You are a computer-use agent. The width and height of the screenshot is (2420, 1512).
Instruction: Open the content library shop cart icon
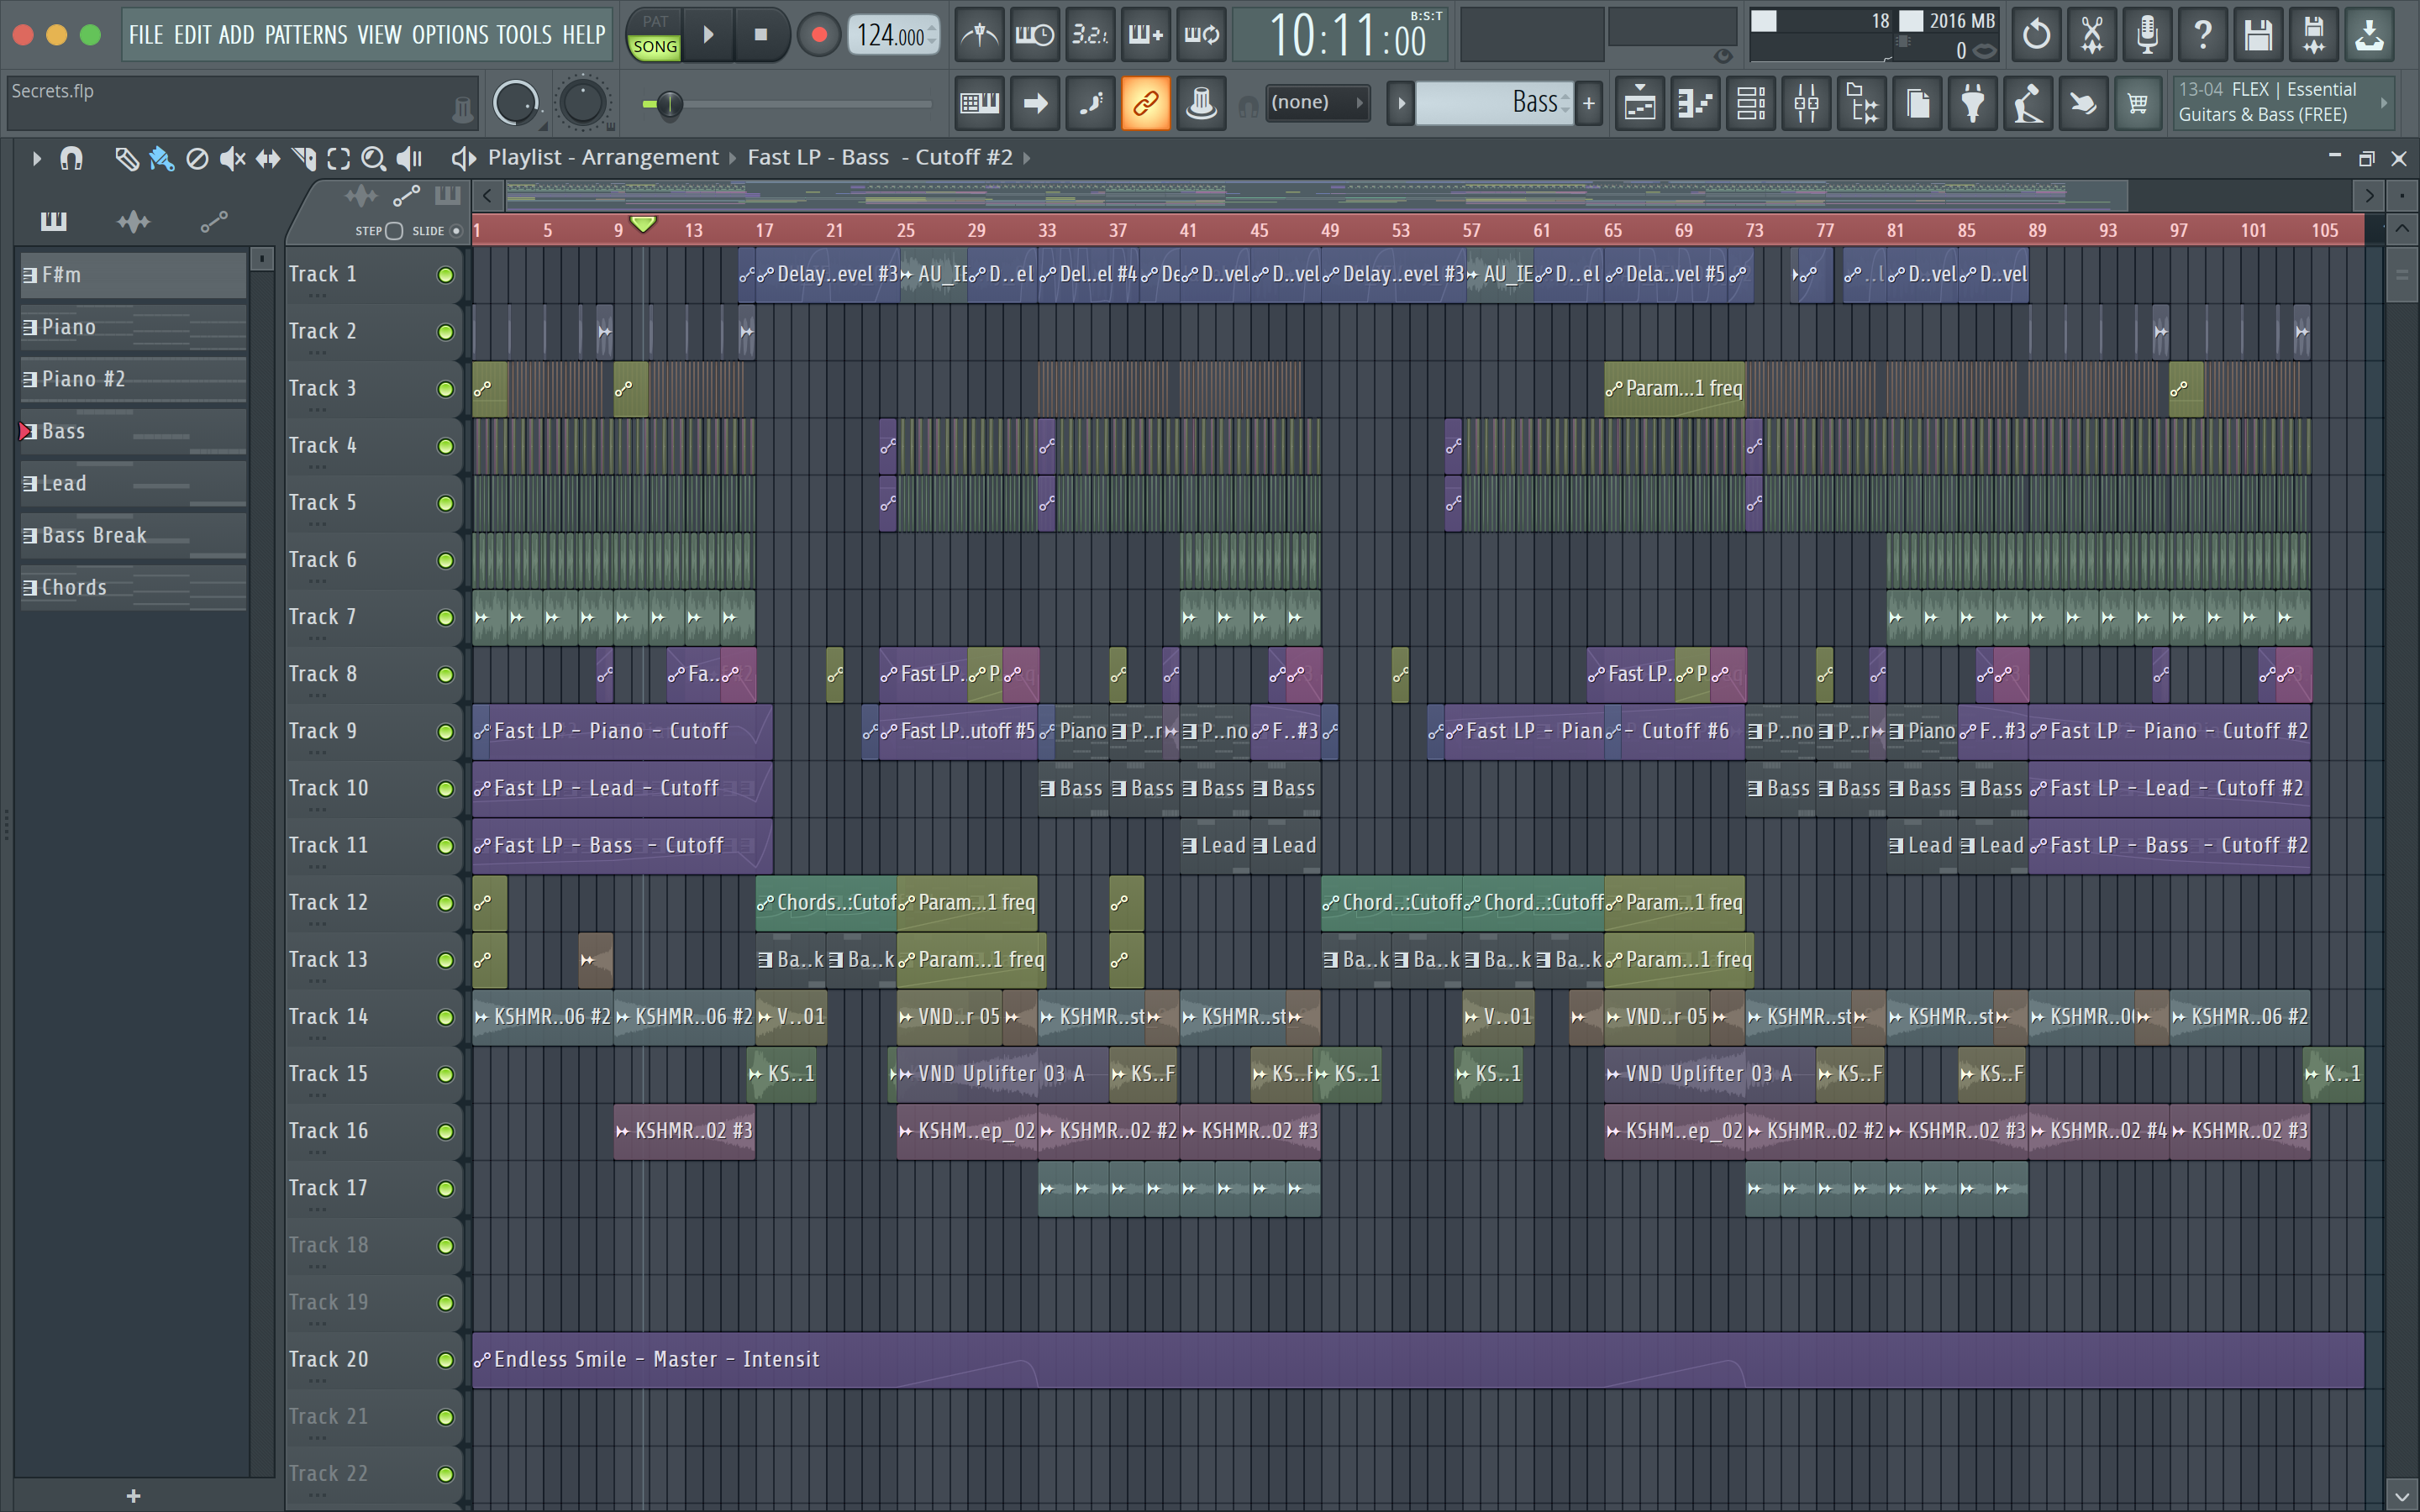[2138, 103]
